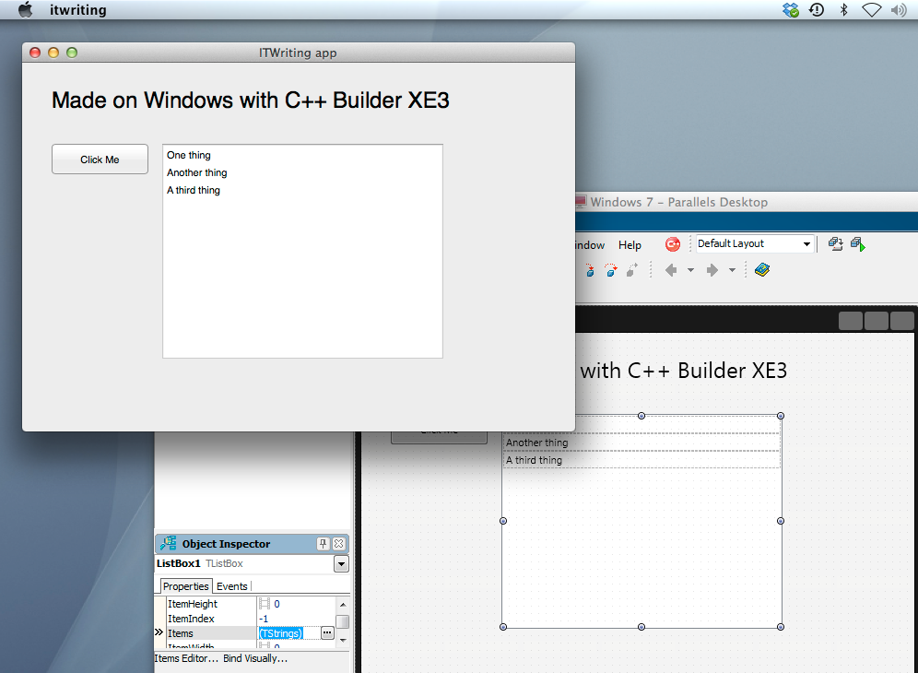
Task: Click the Object Inspector title icon
Action: coord(169,543)
